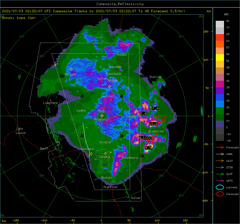The width and height of the screenshot is (240, 224).
Task: Click the RedDeer city label
Action: pos(113,81)
